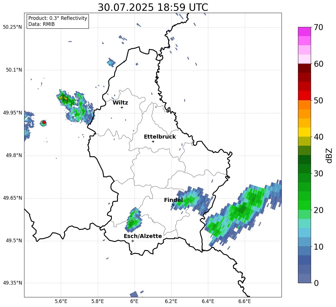Click the colorbar tick label 70
The image size is (336, 307).
[318, 27]
